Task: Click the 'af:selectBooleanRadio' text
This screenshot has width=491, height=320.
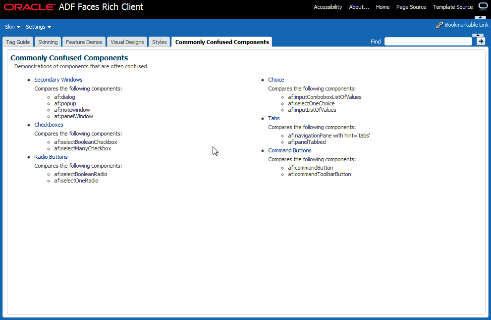Action: point(80,174)
